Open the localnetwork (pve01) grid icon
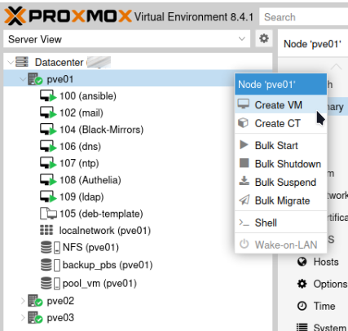The image size is (348, 331). coord(46,230)
